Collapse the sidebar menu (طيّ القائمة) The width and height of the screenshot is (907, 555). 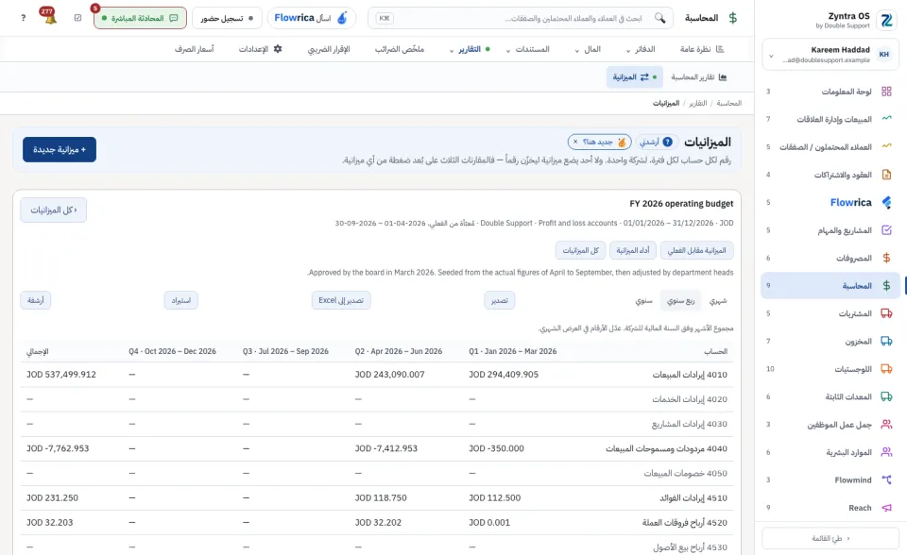tap(830, 538)
